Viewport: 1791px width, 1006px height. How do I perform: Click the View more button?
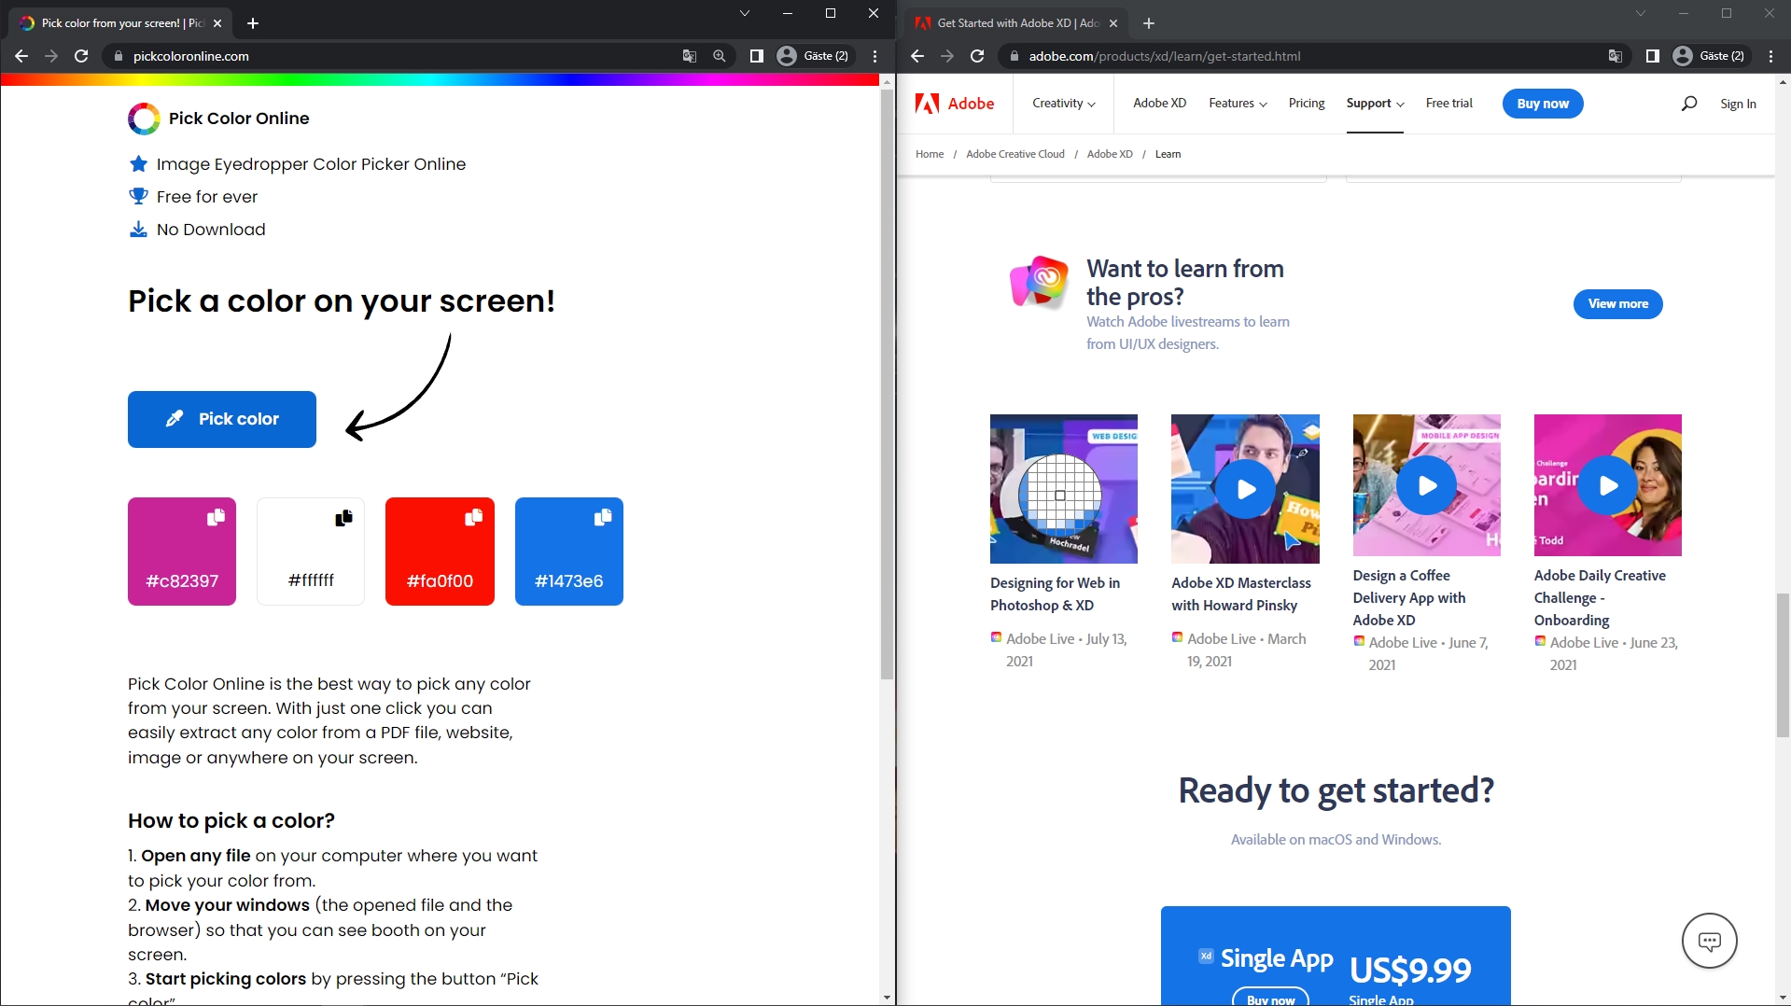[x=1617, y=303]
